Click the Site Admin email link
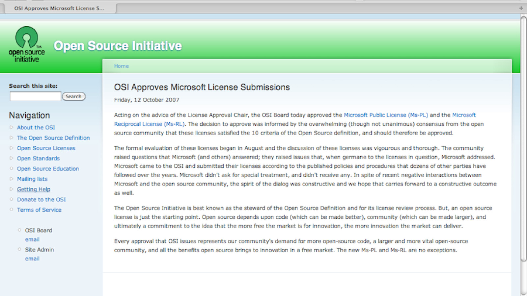527x296 pixels. tap(32, 259)
